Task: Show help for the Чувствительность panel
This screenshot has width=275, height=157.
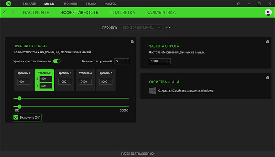Action: point(132,42)
